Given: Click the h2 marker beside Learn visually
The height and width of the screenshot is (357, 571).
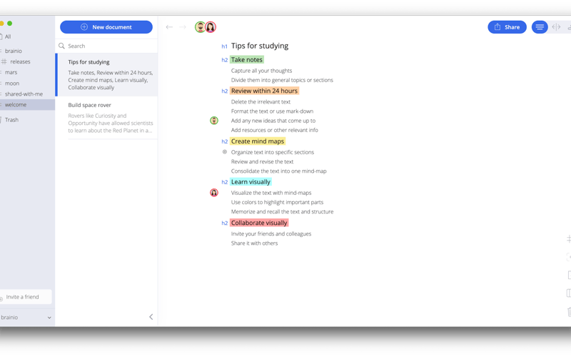Looking at the screenshot, I should (x=224, y=182).
